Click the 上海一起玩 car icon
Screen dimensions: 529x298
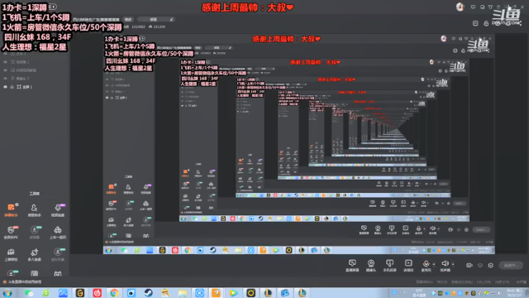point(58,233)
